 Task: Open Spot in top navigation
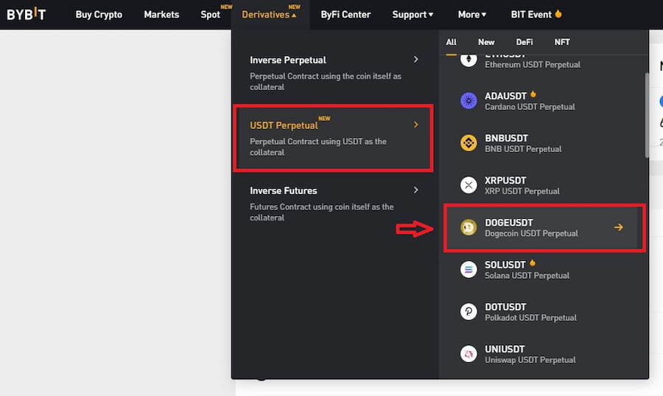coord(210,15)
